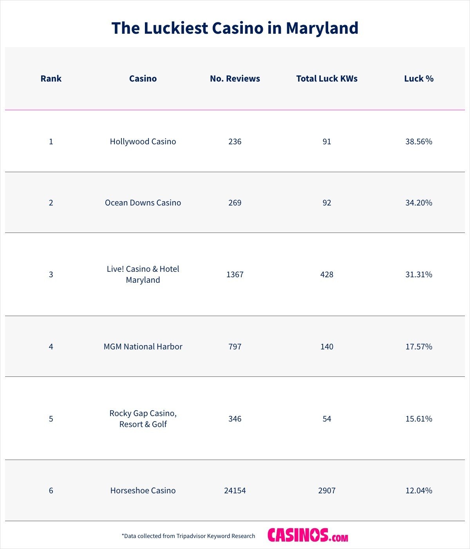Click MGM National Harbor row name

click(143, 347)
